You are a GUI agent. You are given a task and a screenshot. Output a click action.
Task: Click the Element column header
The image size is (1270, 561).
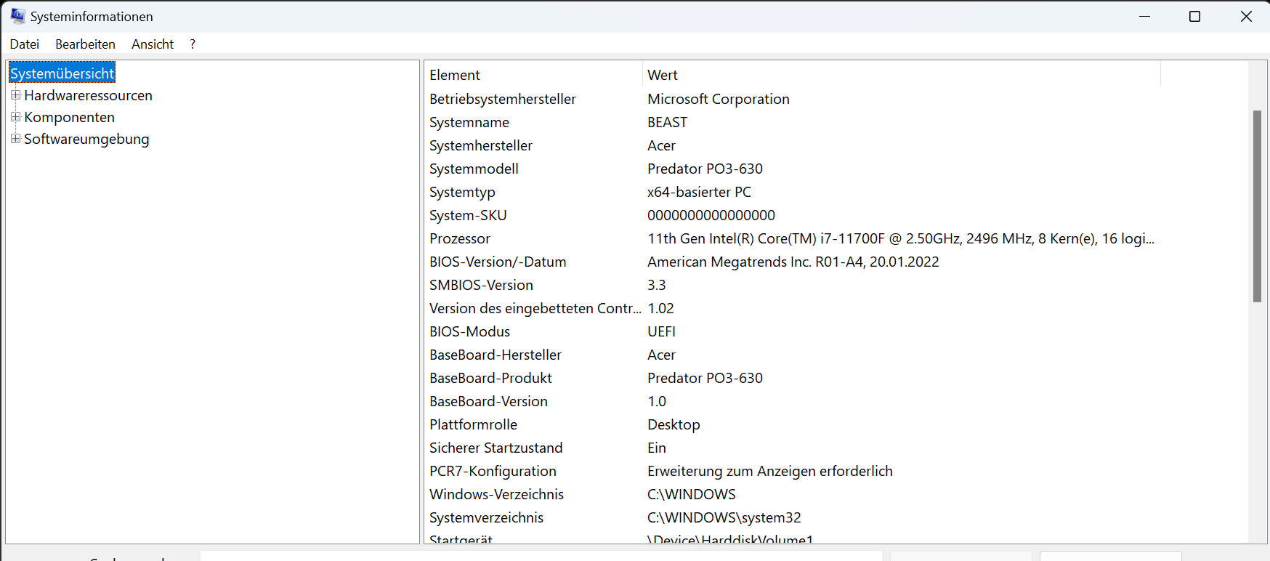(x=533, y=75)
